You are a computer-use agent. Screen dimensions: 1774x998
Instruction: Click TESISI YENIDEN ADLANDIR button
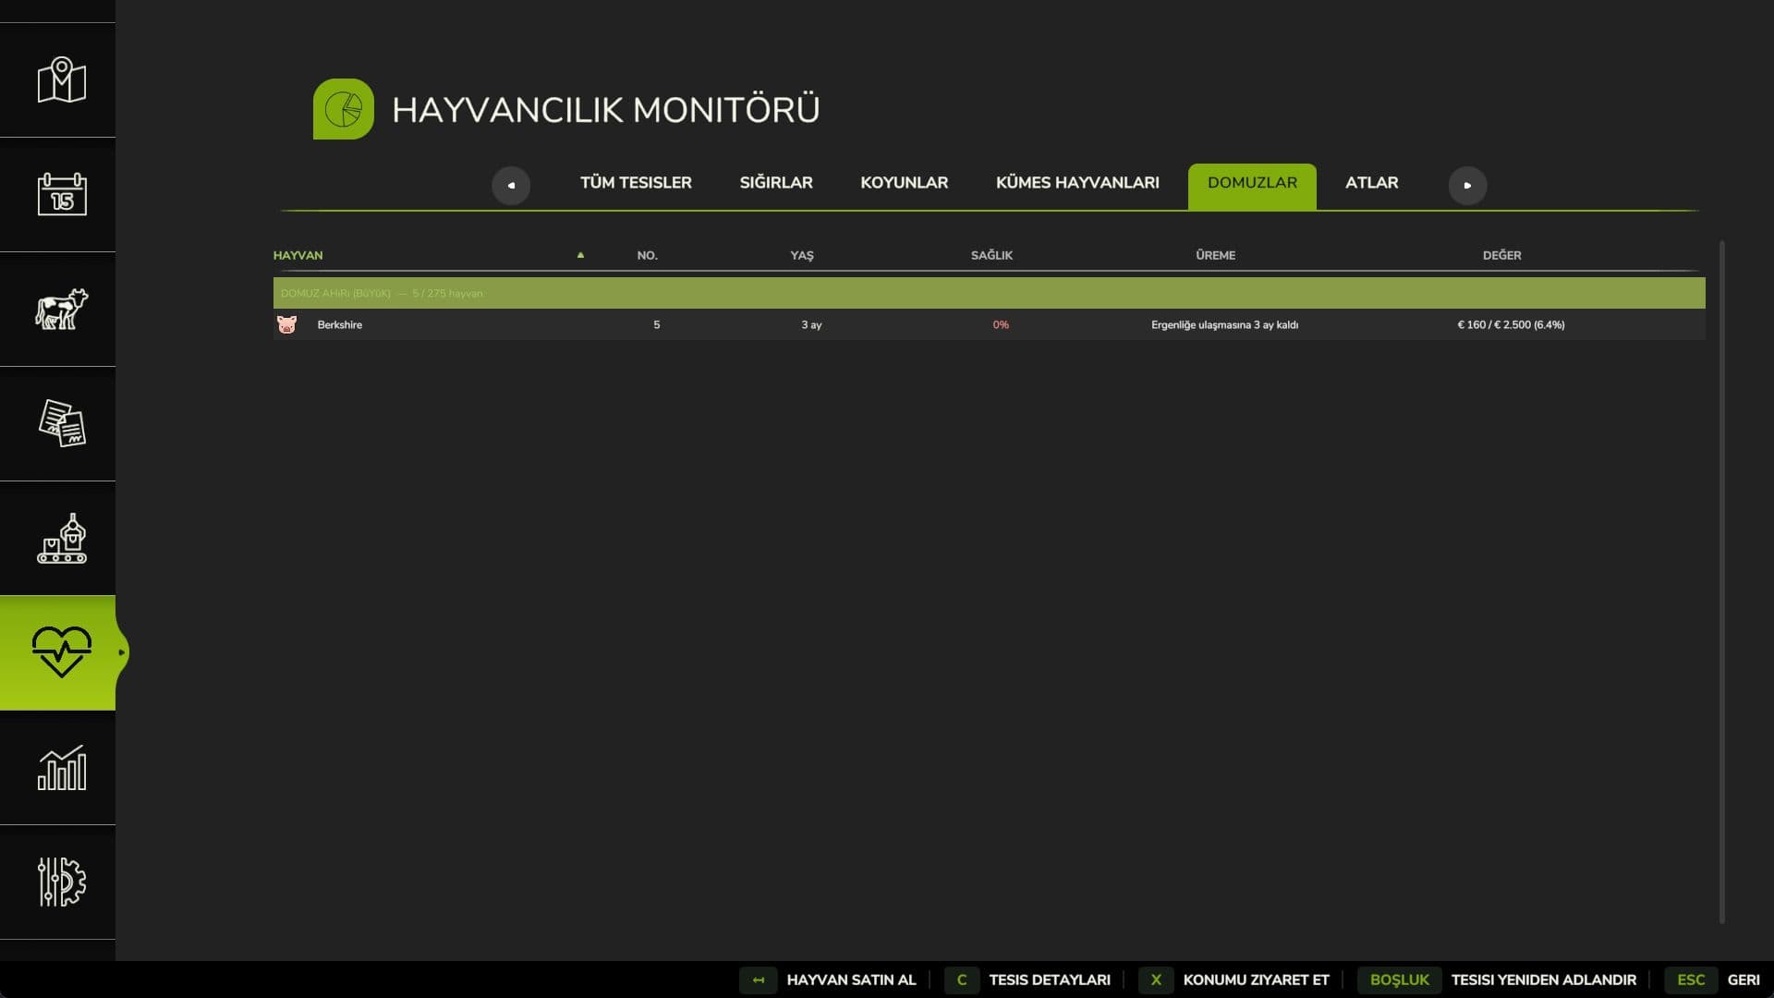[x=1543, y=980]
